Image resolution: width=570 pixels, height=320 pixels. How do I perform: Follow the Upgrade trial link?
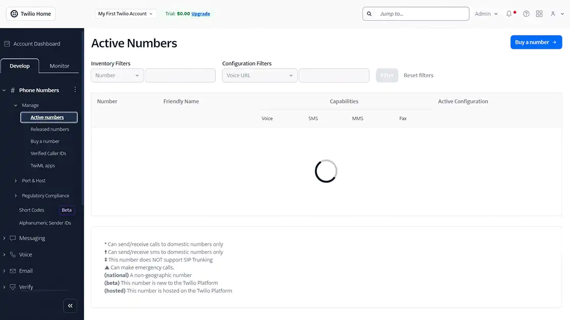[201, 14]
